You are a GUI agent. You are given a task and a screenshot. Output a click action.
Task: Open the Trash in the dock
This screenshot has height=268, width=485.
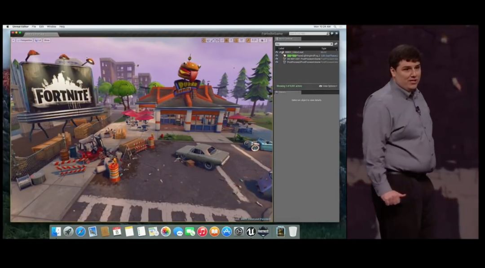point(293,231)
